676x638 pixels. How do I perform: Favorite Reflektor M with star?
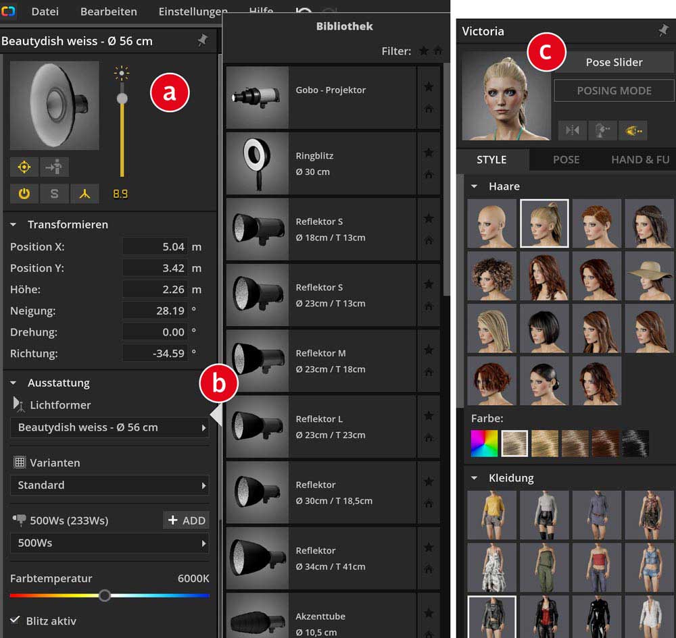[429, 350]
